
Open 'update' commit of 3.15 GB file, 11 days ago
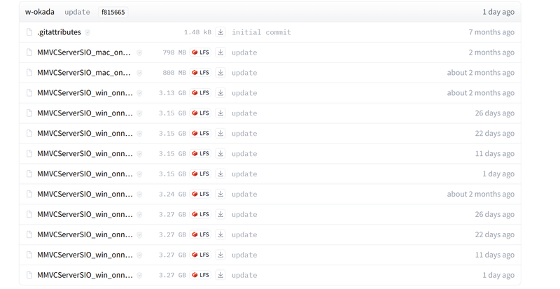click(244, 154)
